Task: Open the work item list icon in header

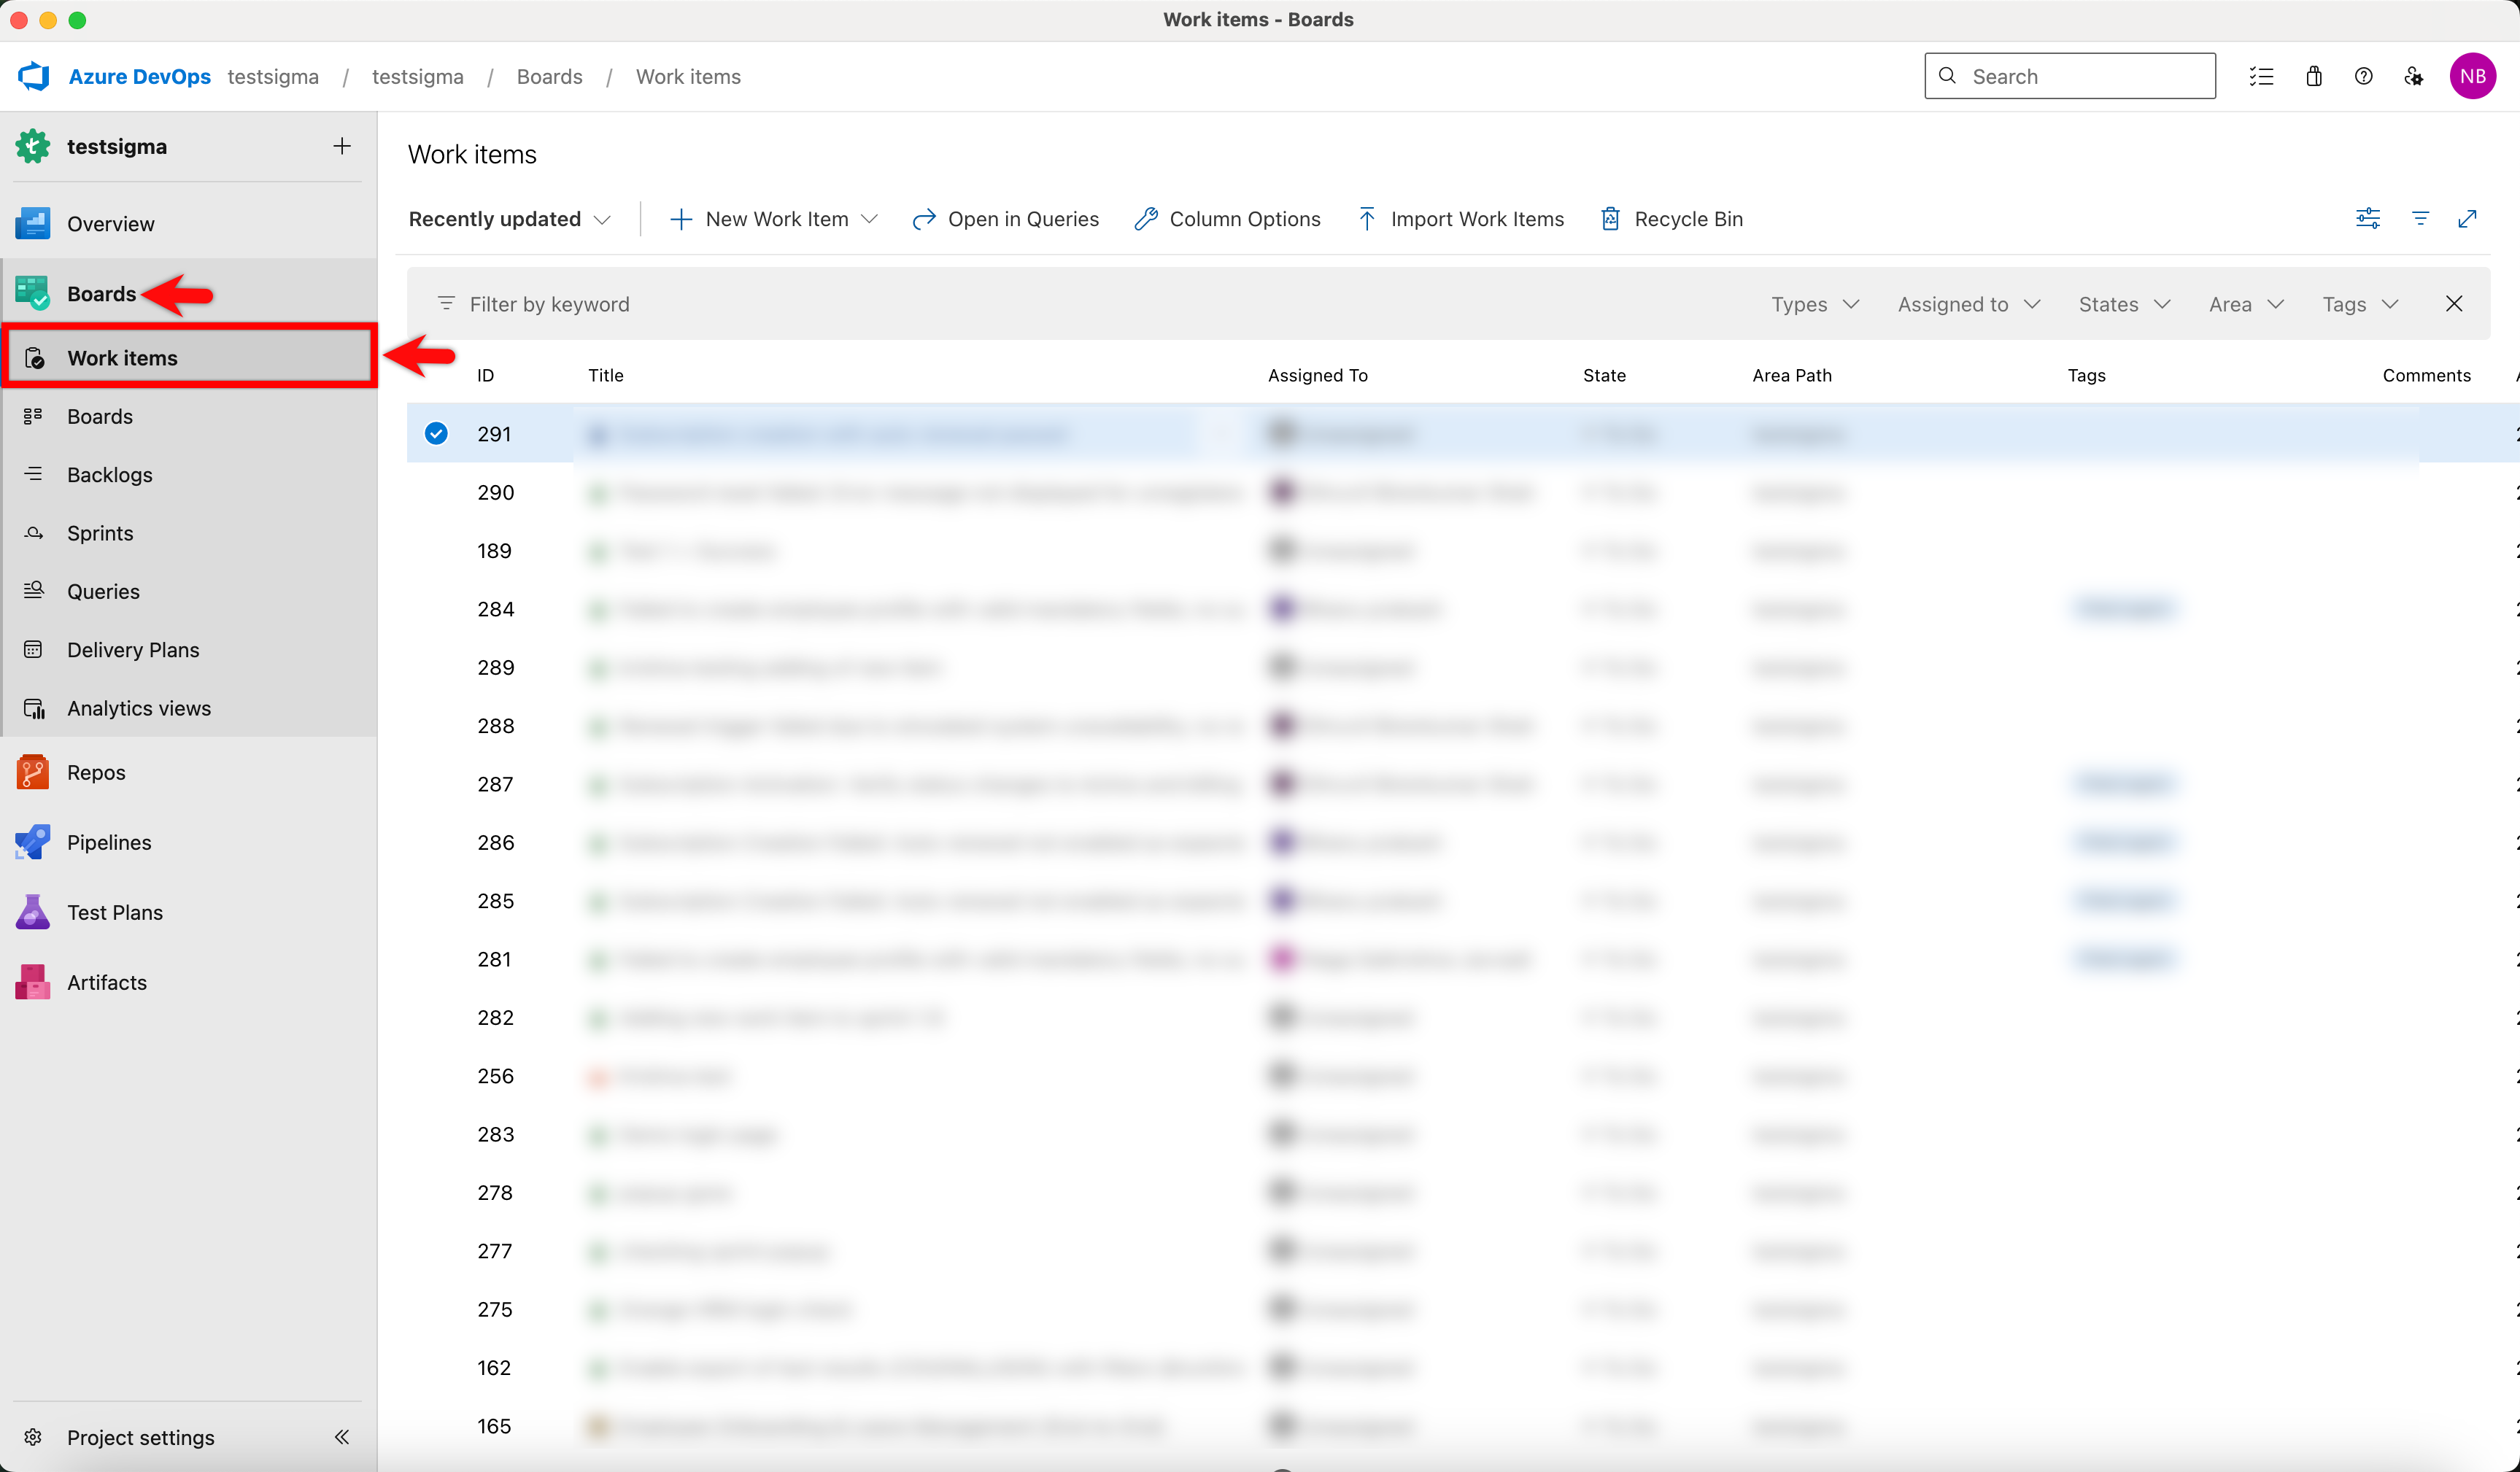Action: click(x=2261, y=76)
